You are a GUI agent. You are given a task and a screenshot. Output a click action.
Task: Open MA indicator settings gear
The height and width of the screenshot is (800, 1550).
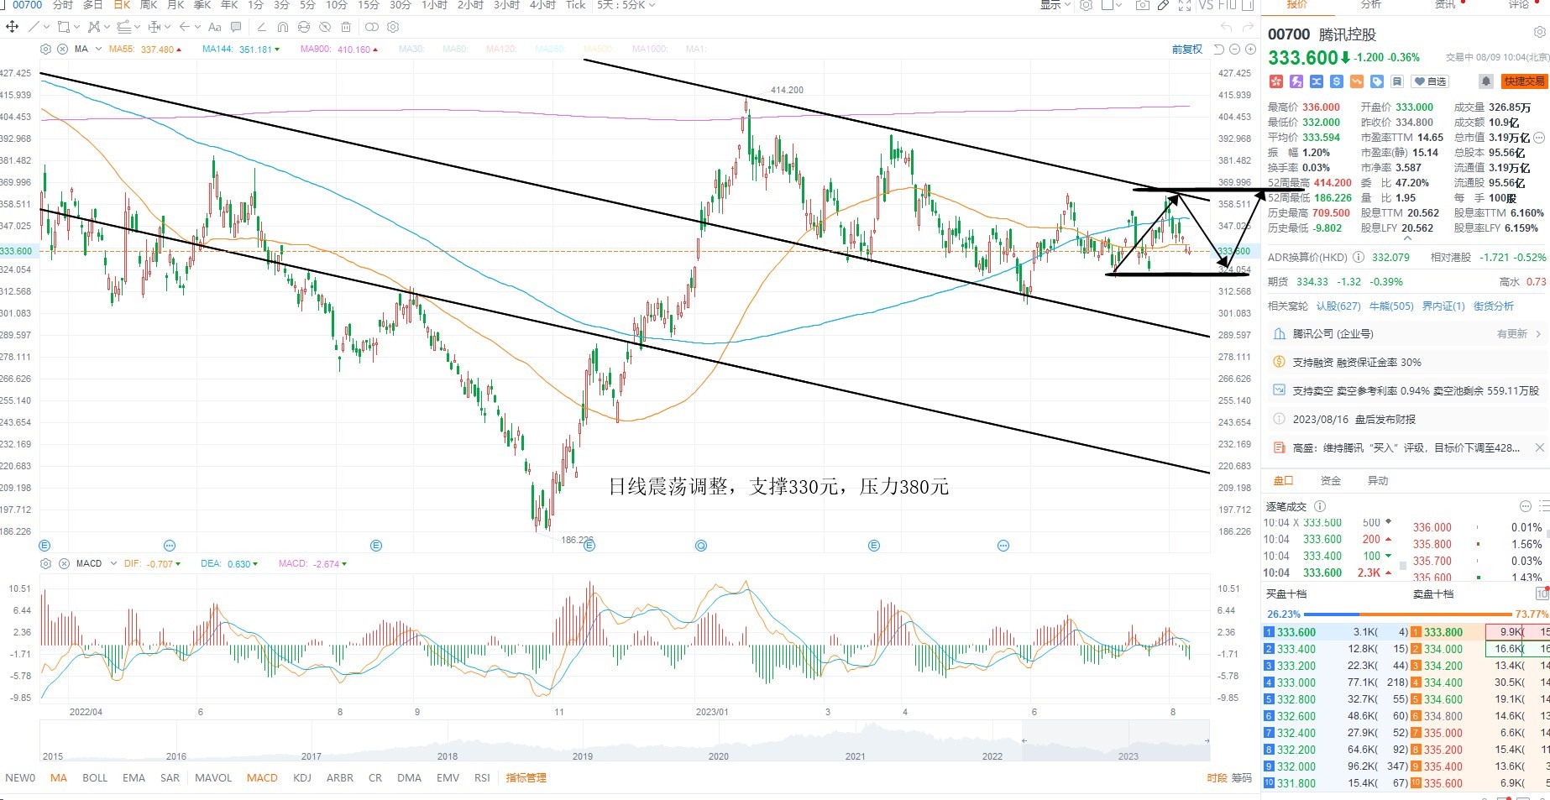click(x=46, y=50)
